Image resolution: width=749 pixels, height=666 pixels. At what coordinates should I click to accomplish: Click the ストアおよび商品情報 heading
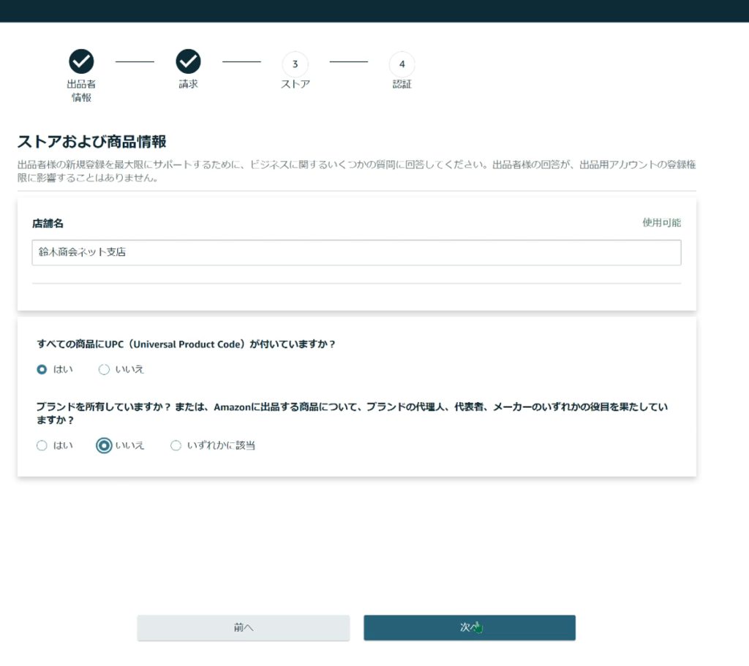91,141
